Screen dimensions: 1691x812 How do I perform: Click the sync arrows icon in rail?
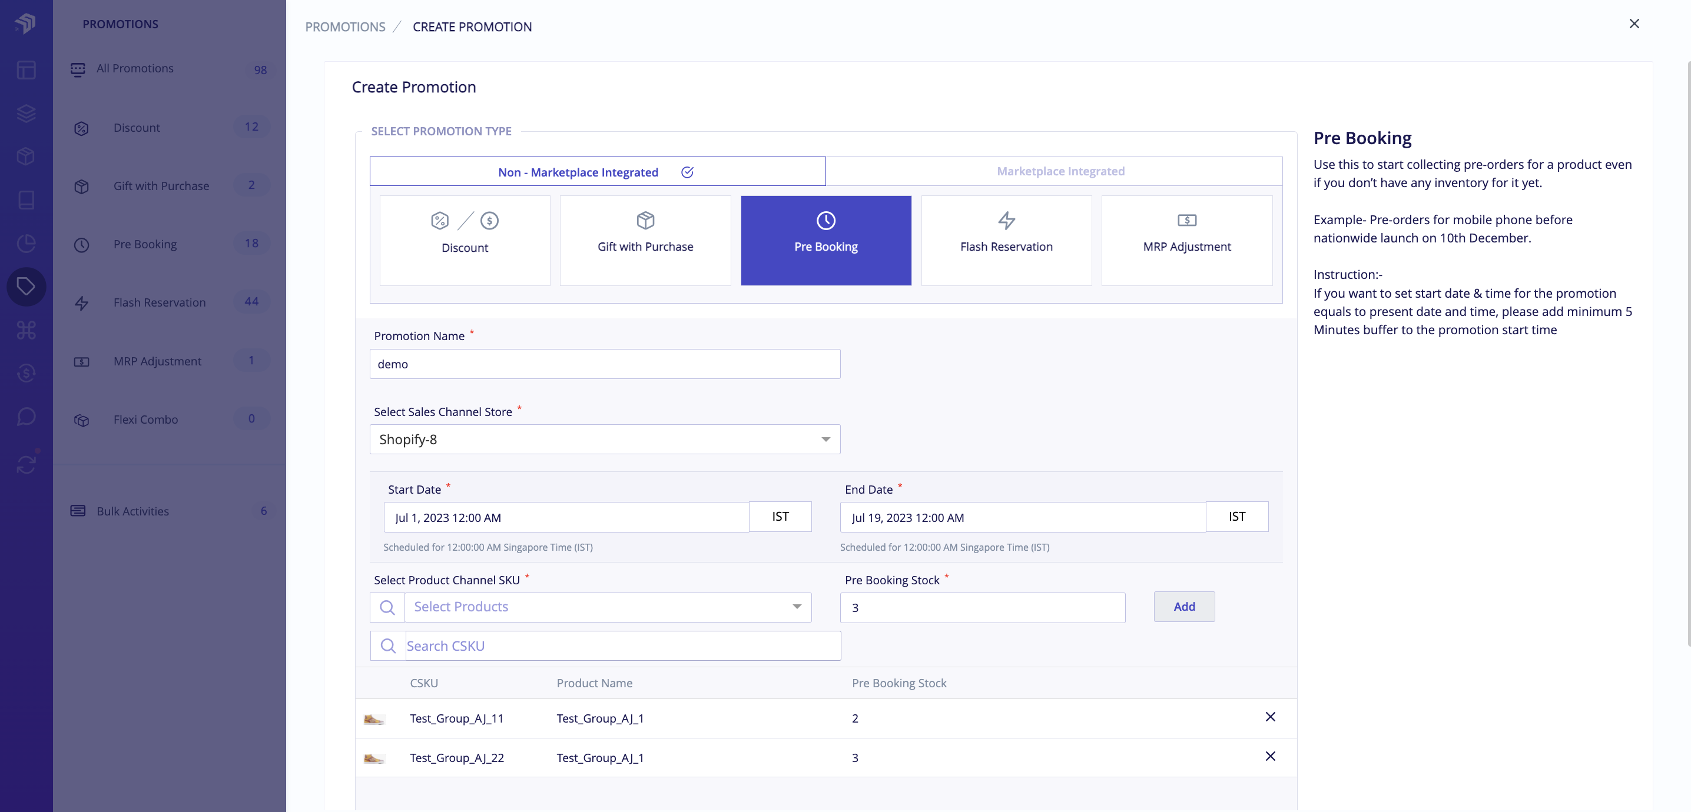25,464
